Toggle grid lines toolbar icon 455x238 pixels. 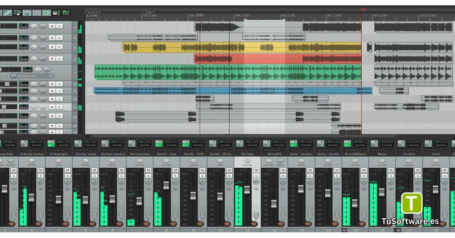[36, 12]
